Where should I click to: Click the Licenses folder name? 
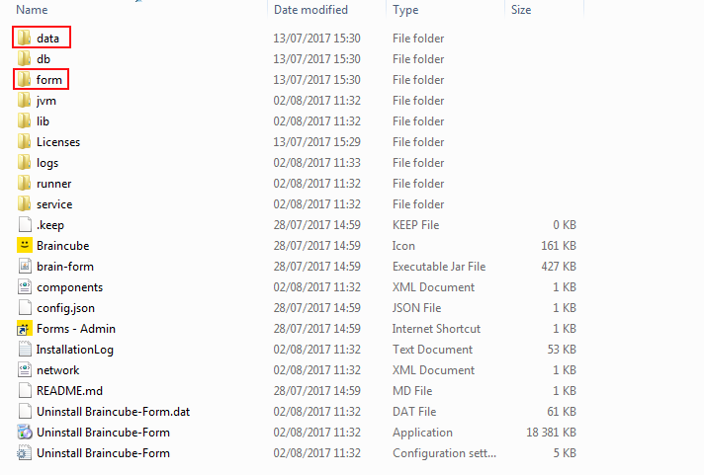(x=58, y=142)
